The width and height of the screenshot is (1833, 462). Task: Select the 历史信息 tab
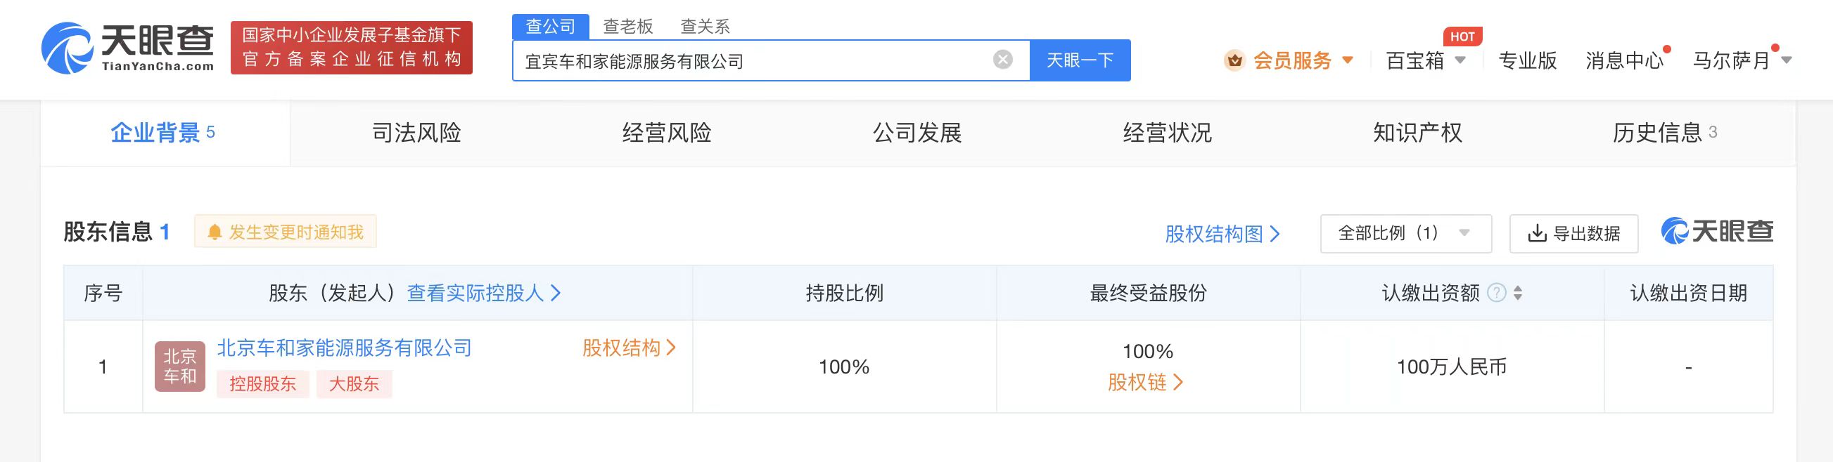[1665, 133]
